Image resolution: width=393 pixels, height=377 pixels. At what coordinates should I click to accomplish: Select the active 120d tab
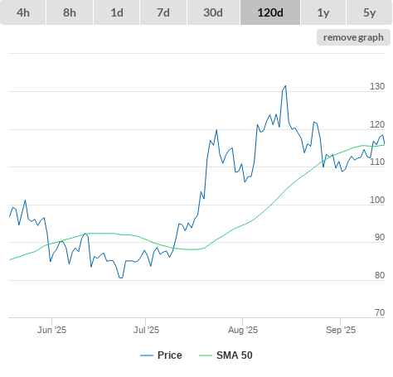(x=270, y=12)
